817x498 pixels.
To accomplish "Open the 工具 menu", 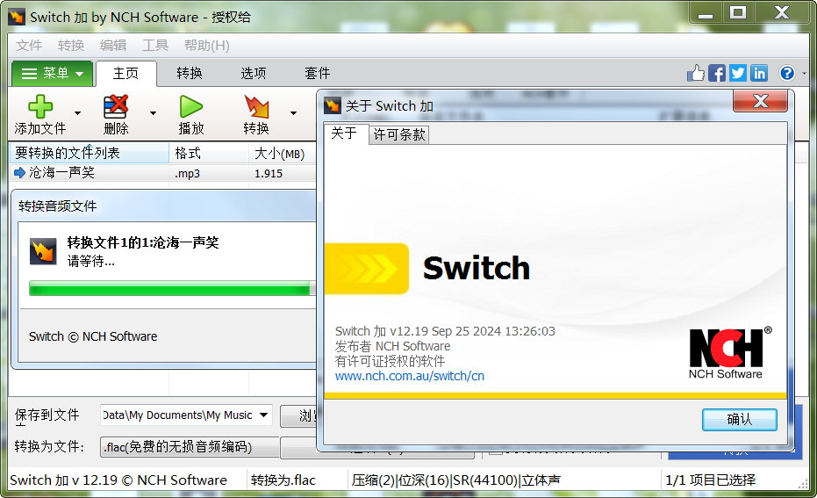I will pyautogui.click(x=155, y=46).
